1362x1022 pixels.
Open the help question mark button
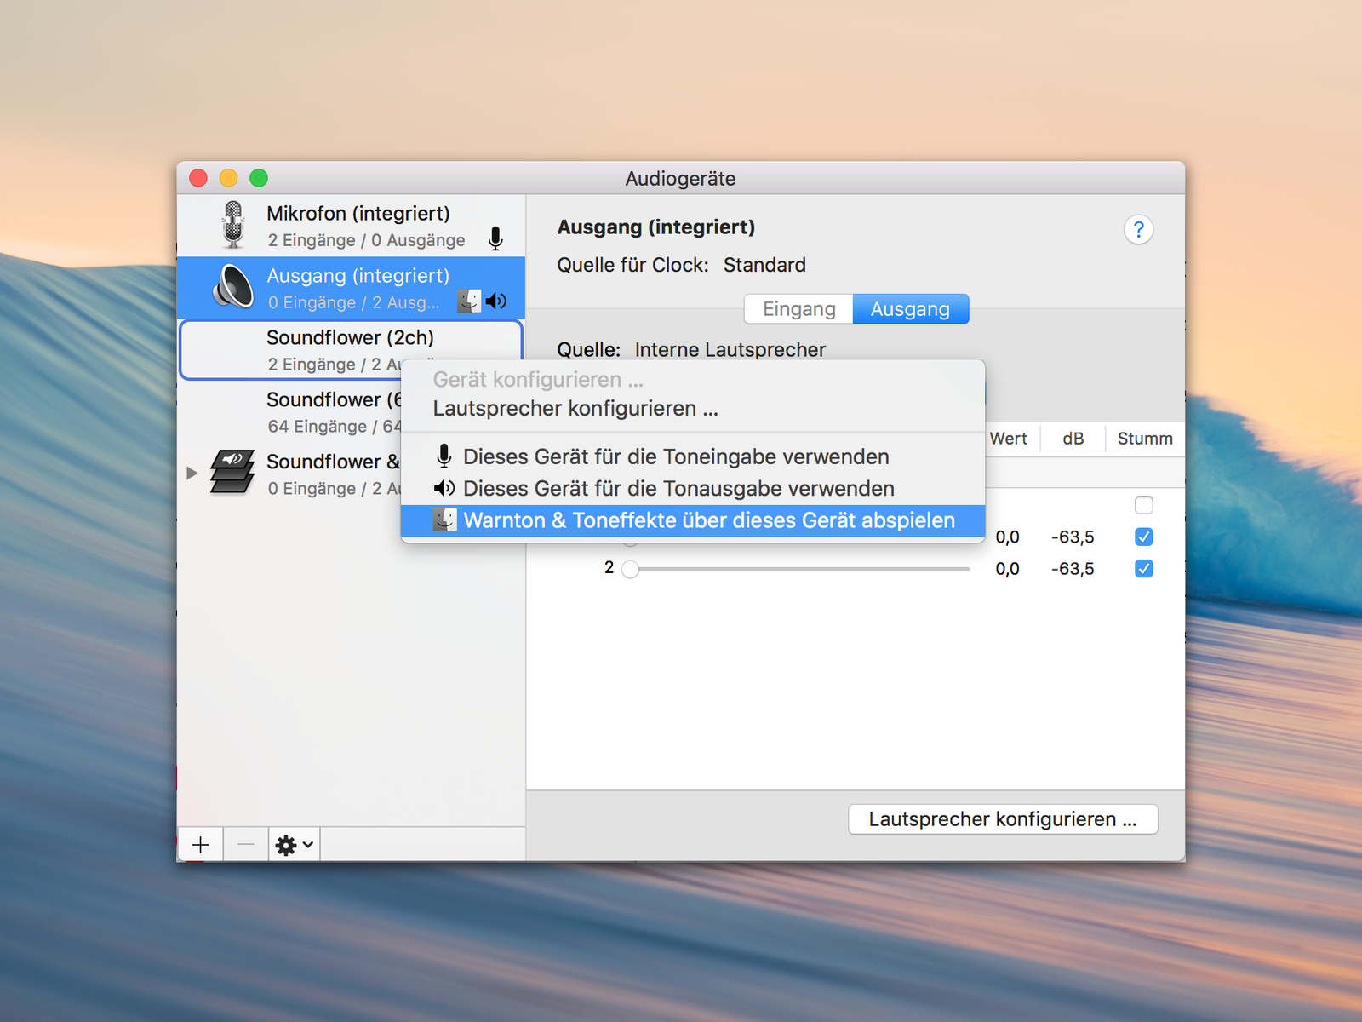coord(1138,229)
